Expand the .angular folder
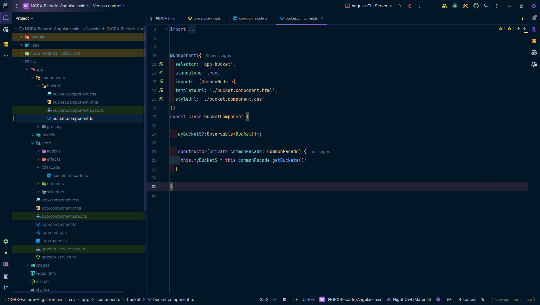The height and width of the screenshot is (305, 540). [x=22, y=37]
